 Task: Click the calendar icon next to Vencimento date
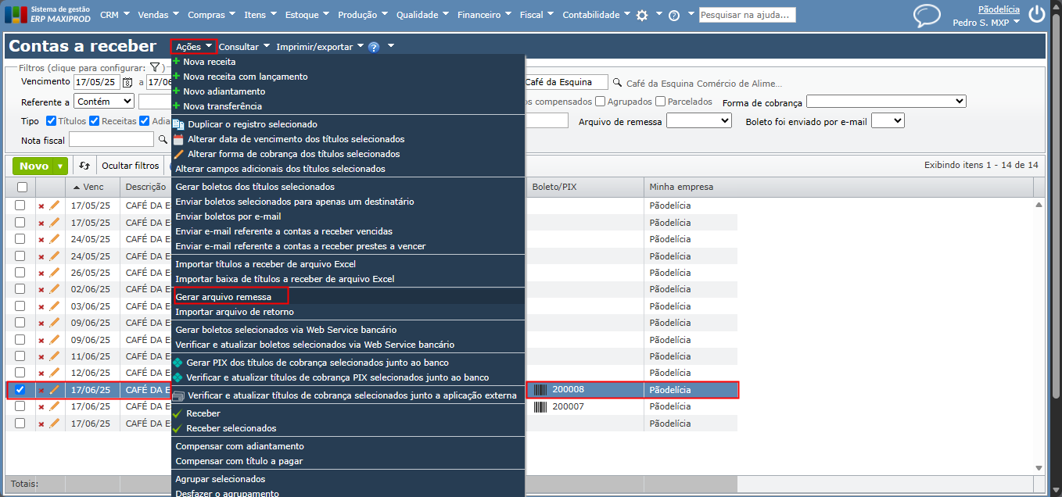pyautogui.click(x=128, y=82)
